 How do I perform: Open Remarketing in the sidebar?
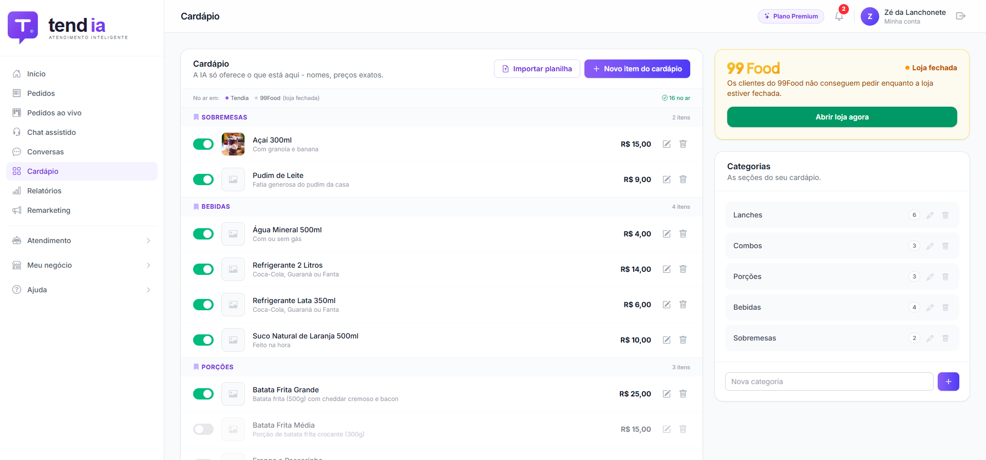click(x=82, y=210)
